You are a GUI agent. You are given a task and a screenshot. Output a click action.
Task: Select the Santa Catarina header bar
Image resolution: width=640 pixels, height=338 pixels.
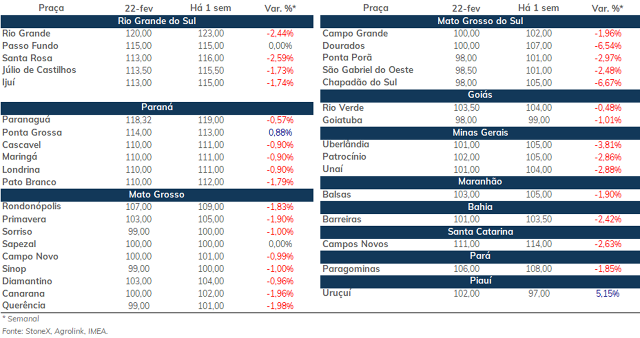coord(480,232)
